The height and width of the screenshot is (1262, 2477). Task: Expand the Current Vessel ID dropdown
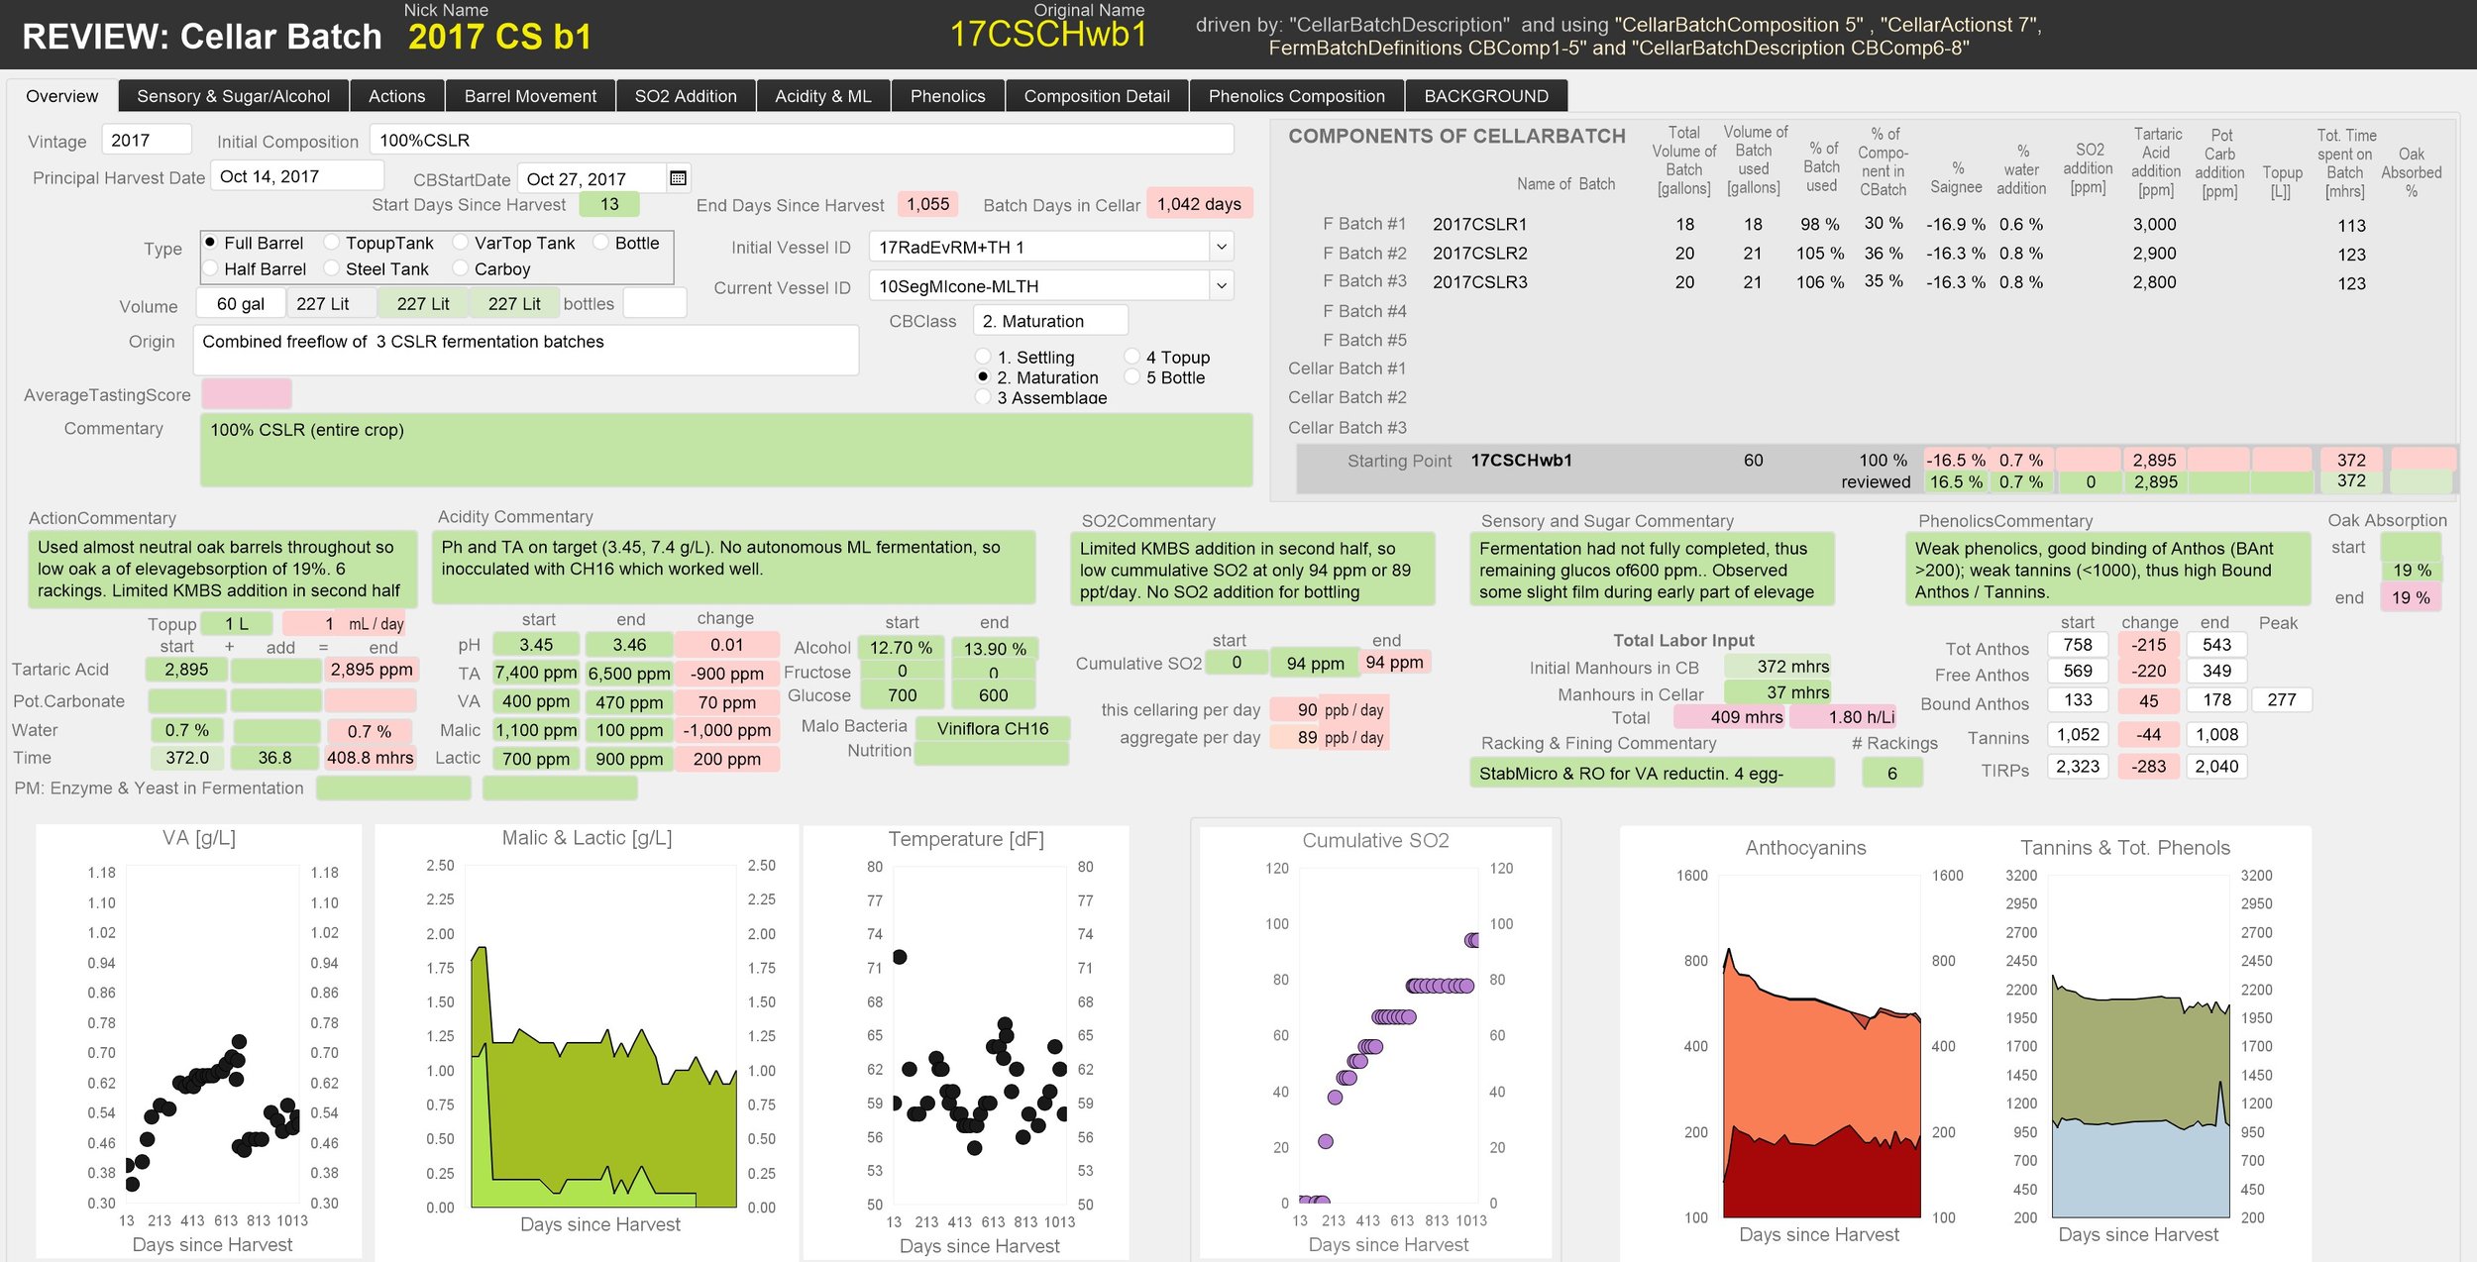point(1222,286)
